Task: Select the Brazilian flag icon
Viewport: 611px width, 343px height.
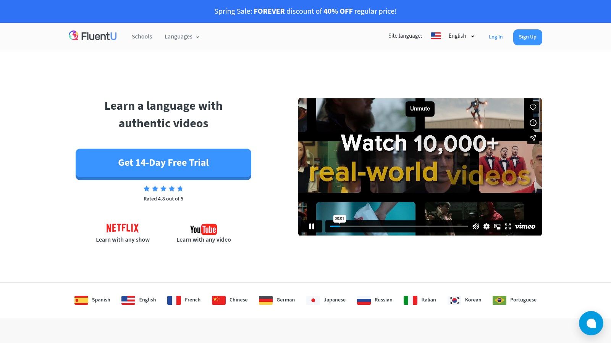Action: (499, 300)
